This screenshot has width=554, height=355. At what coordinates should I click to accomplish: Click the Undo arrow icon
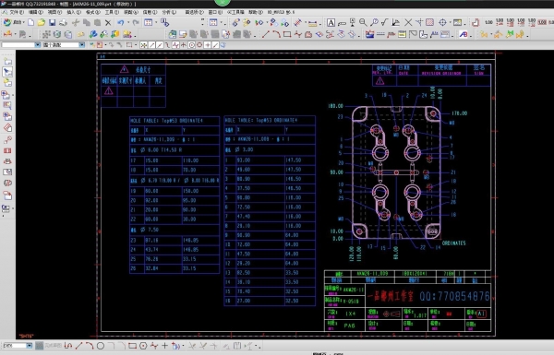pyautogui.click(x=121, y=22)
